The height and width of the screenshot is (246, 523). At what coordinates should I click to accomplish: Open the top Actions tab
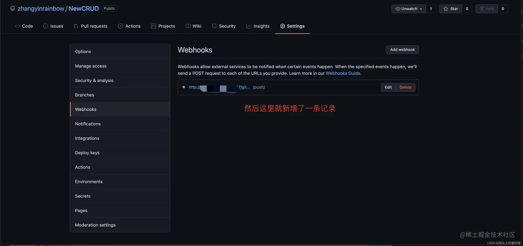129,26
